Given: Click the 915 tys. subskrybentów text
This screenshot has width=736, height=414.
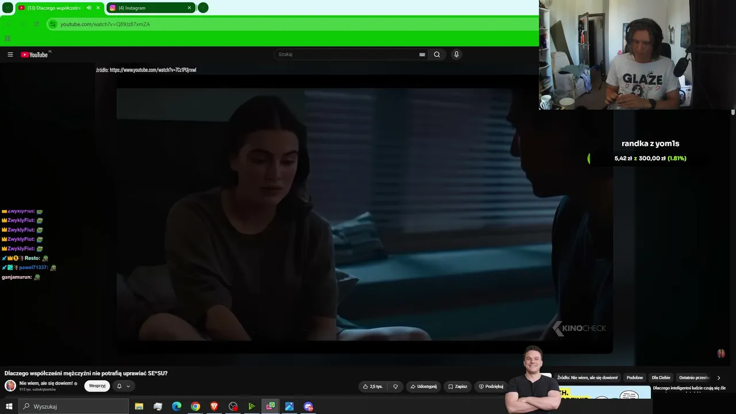Looking at the screenshot, I should click(37, 390).
